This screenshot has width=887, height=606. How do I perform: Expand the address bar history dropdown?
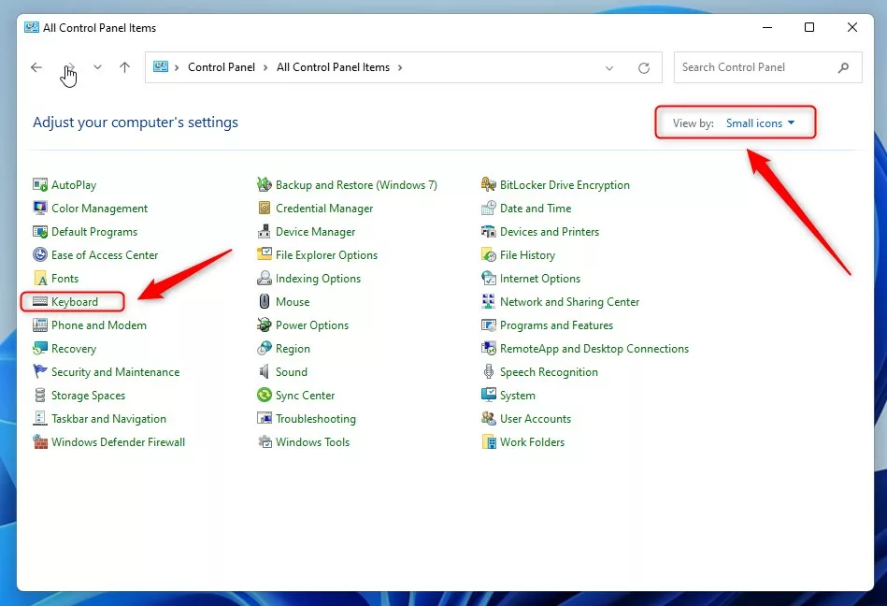(609, 68)
